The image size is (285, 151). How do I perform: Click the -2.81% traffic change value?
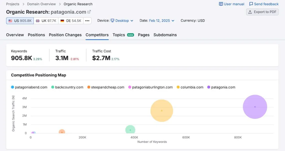click(74, 59)
